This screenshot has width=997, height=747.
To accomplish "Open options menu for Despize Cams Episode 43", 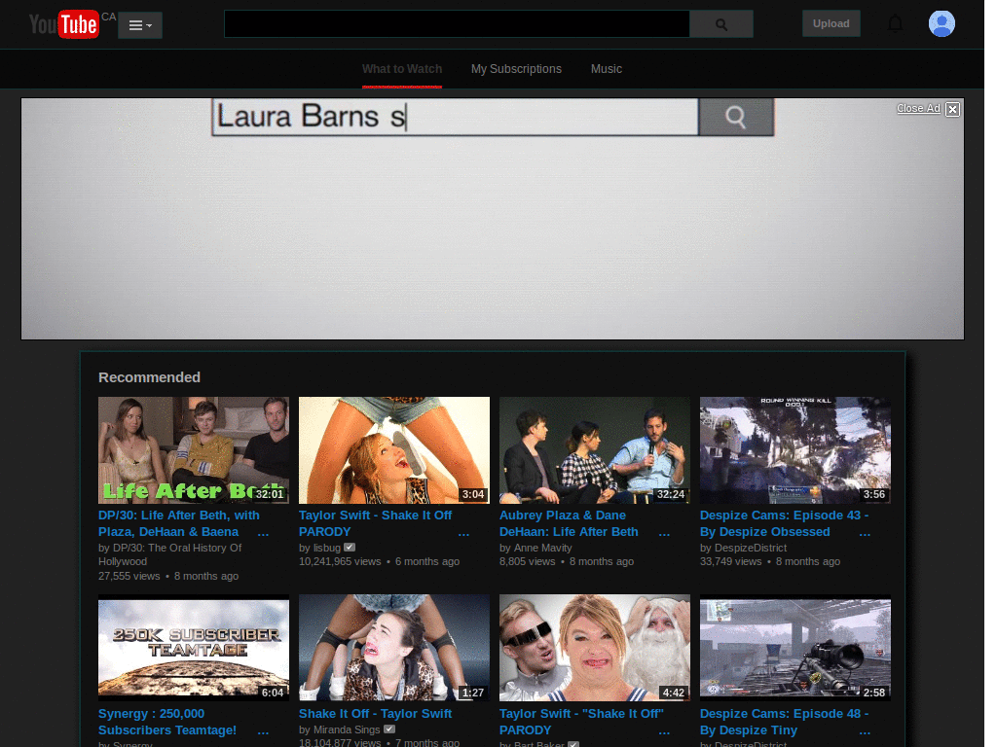I will (x=865, y=533).
